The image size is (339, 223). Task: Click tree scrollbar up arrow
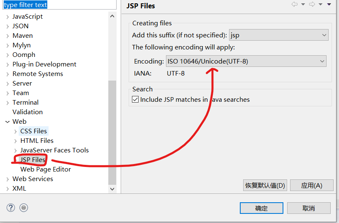pyautogui.click(x=112, y=16)
